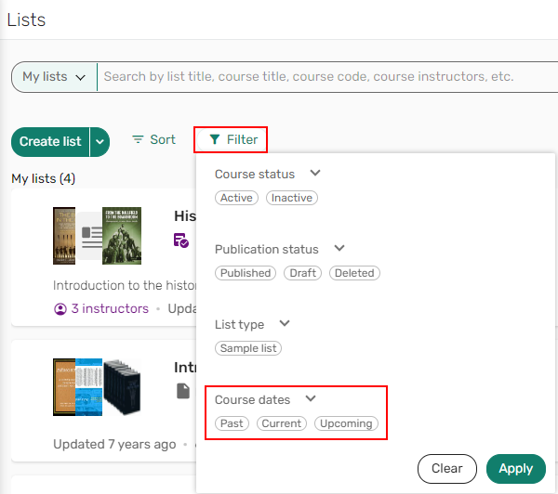Toggle the Upcoming filter chip
The image size is (558, 494).
pos(346,423)
